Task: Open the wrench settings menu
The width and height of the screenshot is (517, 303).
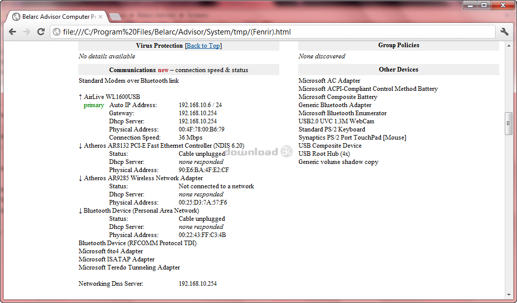Action: click(504, 31)
